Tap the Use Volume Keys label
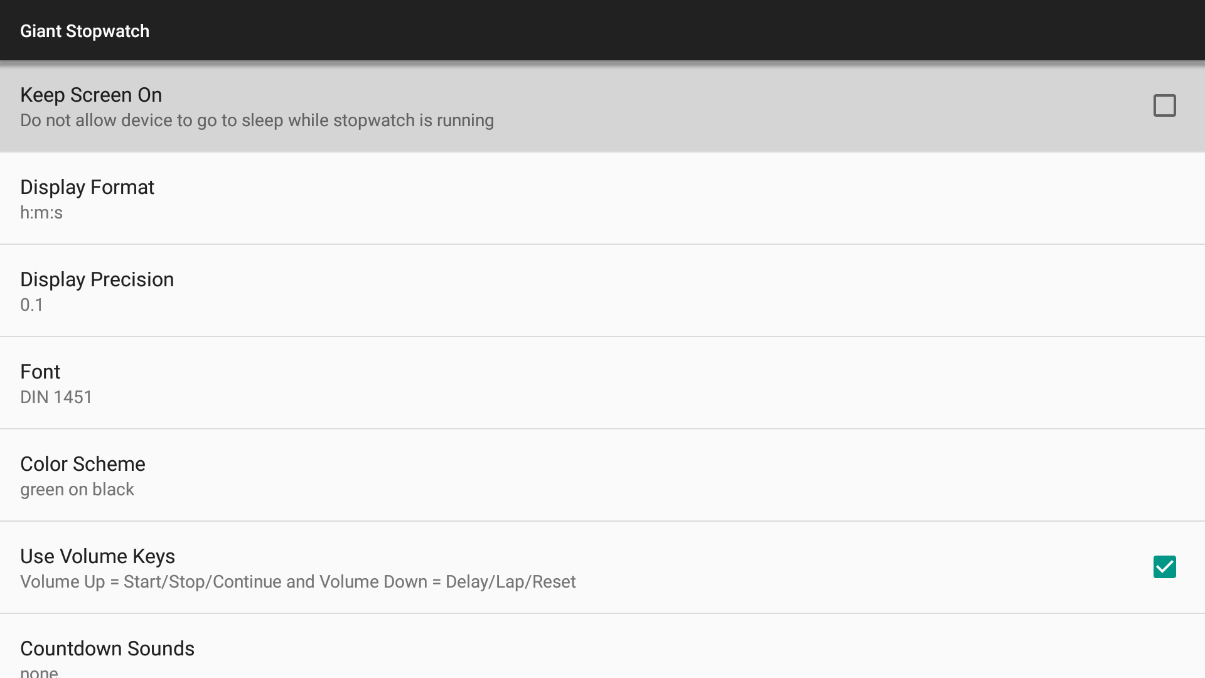 pos(97,556)
